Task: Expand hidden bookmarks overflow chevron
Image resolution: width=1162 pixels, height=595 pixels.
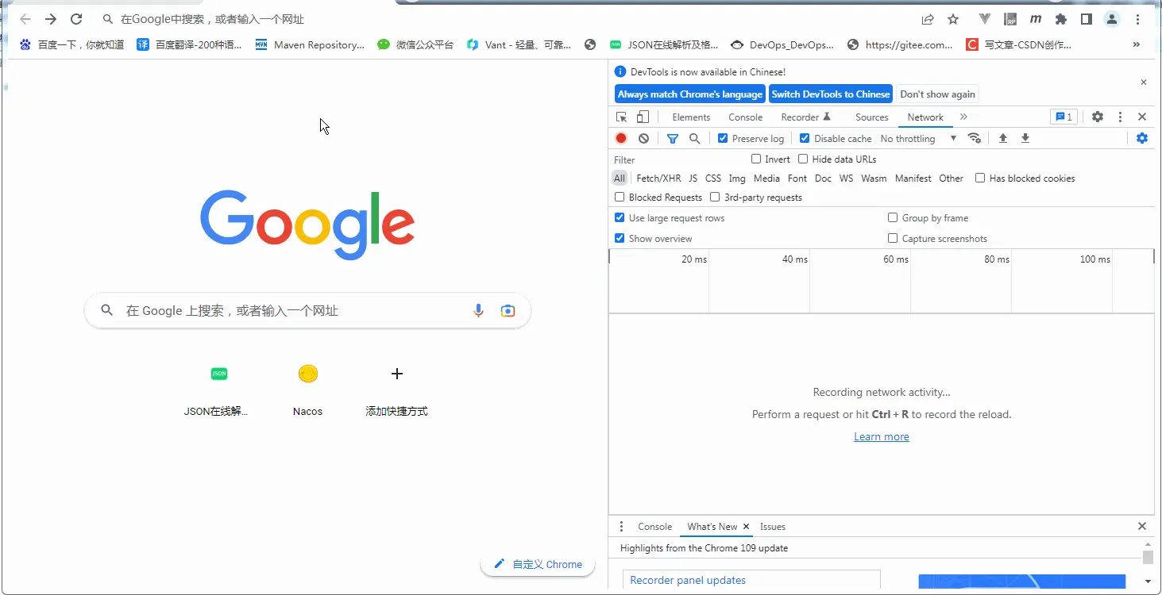Action: coord(1137,45)
